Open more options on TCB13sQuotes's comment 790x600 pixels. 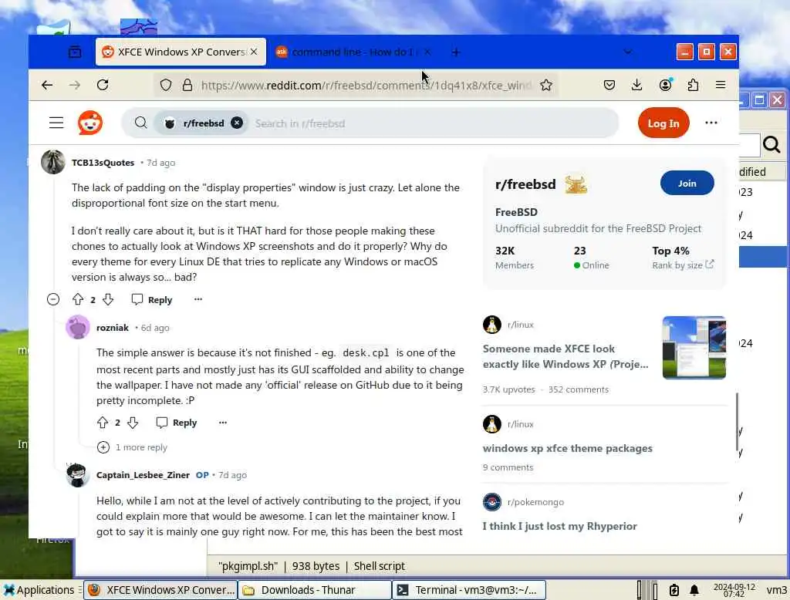click(x=198, y=299)
